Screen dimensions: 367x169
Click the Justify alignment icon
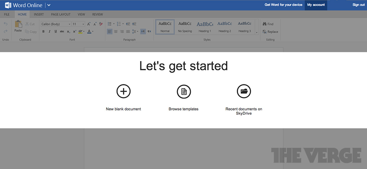128,32
